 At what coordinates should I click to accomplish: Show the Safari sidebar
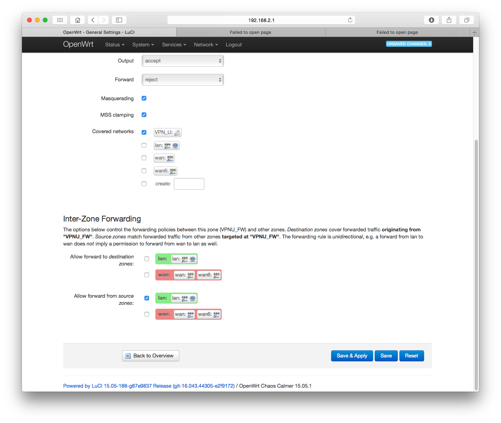119,20
